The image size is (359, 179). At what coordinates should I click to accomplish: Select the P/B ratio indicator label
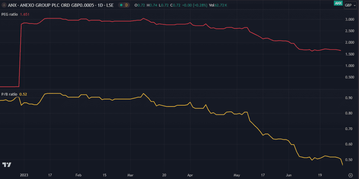click(9, 94)
